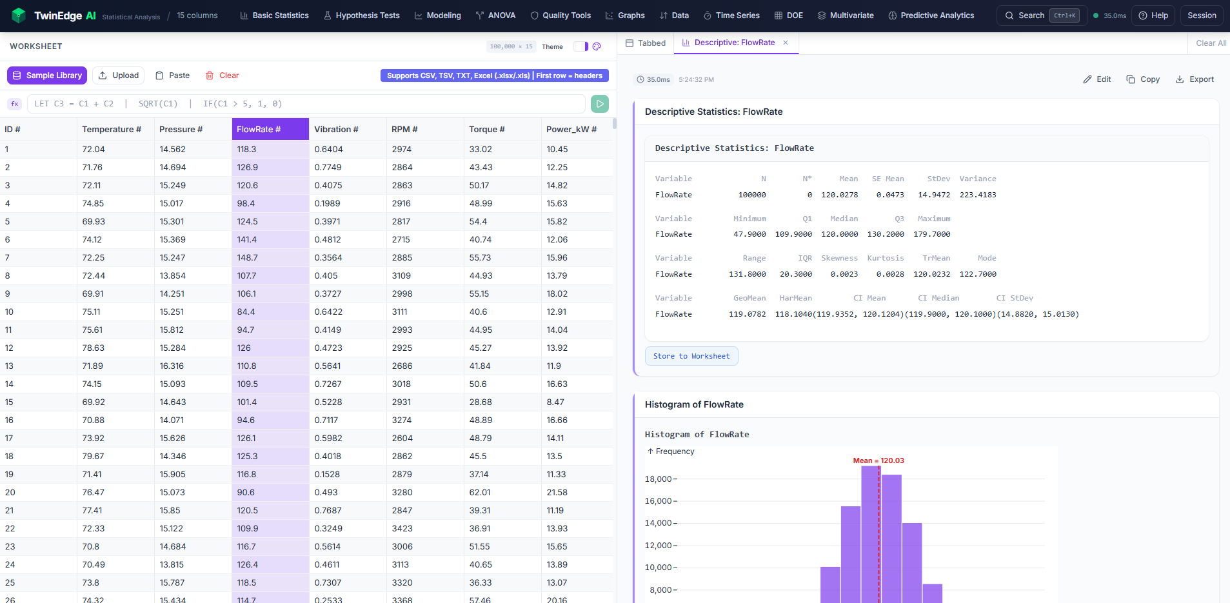
Task: Click the theme palette swatch
Action: (x=596, y=46)
